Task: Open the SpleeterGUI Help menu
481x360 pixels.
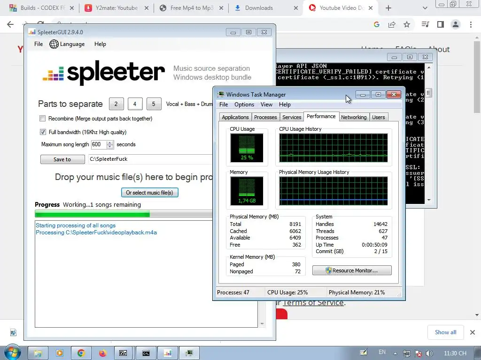Action: 100,44
